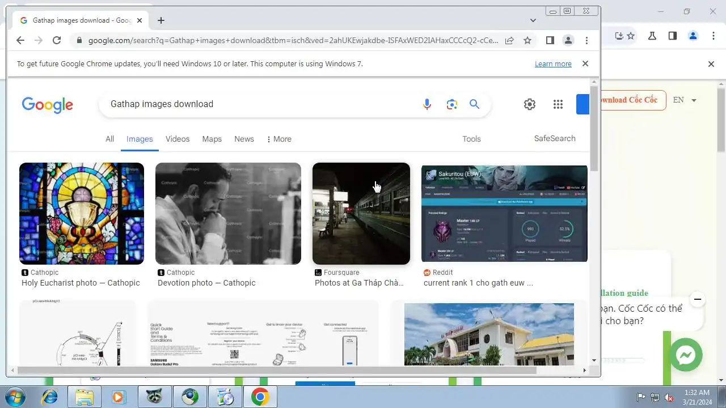This screenshot has height=408, width=726.
Task: Click the front window horizontal scrollbar
Action: 277,371
